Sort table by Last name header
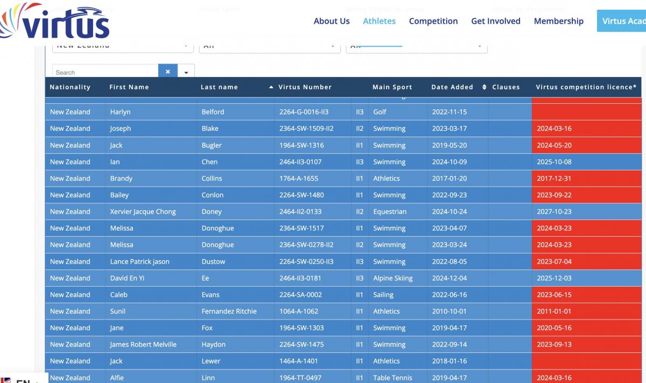 [219, 87]
